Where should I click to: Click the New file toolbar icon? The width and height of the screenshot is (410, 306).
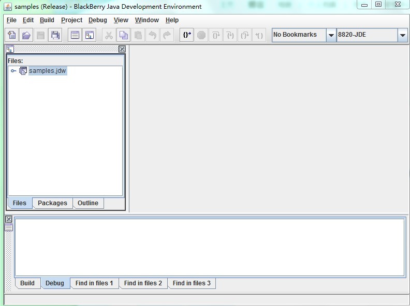point(12,35)
